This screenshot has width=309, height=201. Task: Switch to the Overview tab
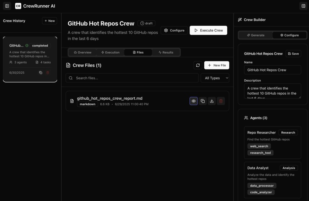pos(82,52)
